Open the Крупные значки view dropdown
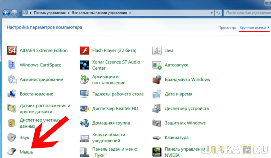This screenshot has width=271, height=158. pos(254,28)
